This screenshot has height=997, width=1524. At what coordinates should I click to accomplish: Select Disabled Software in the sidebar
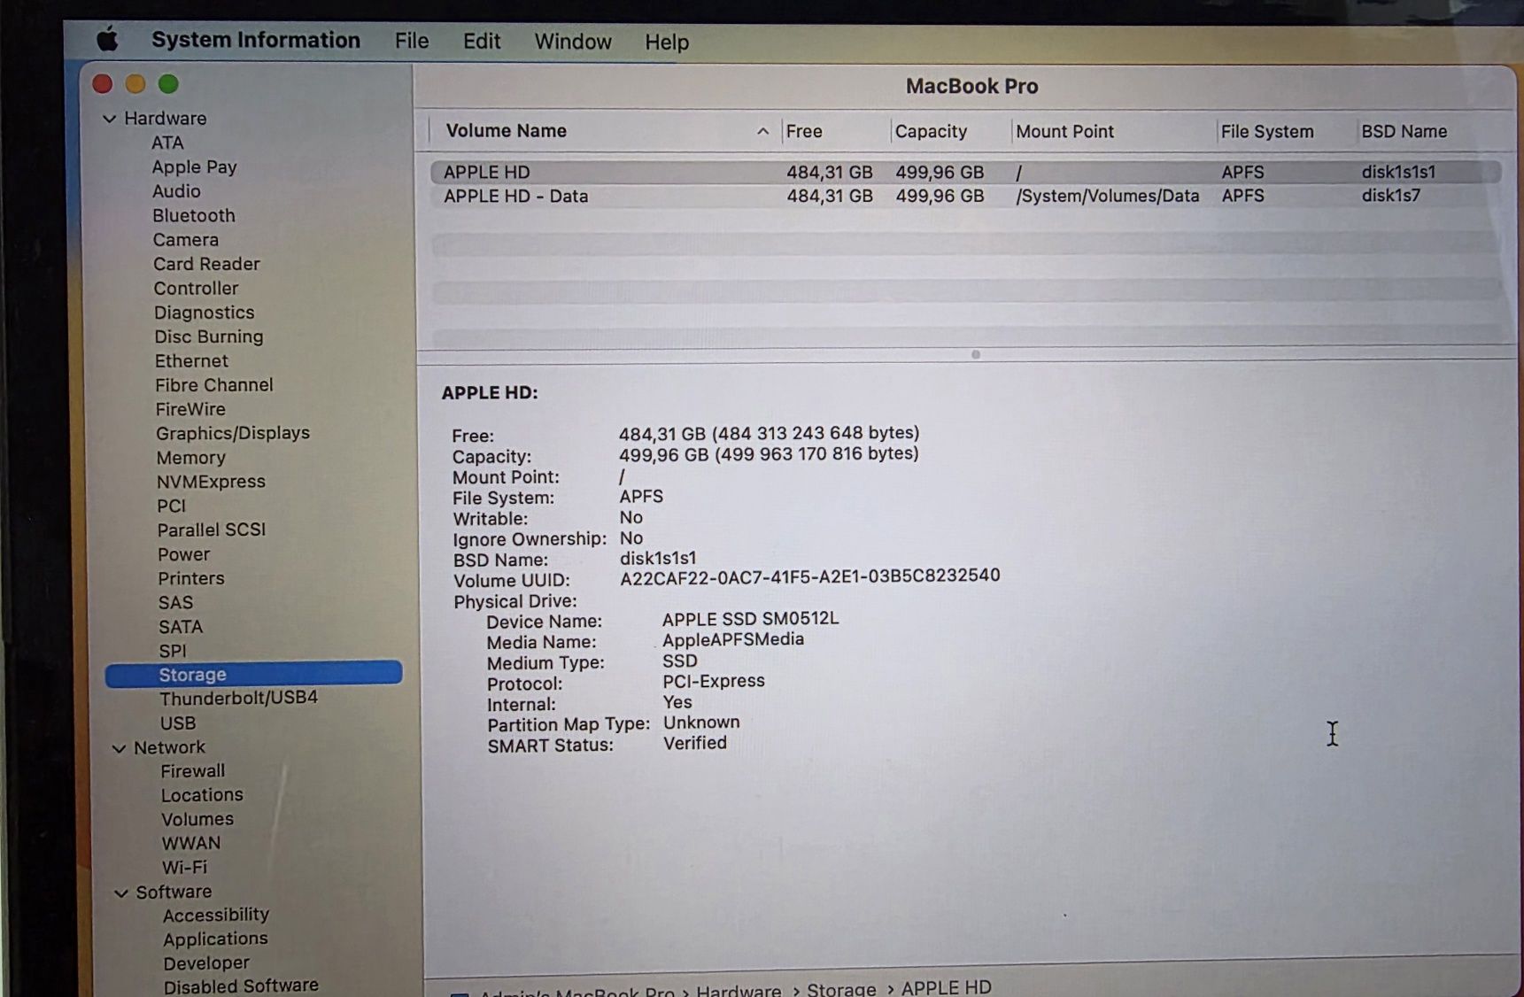(241, 985)
